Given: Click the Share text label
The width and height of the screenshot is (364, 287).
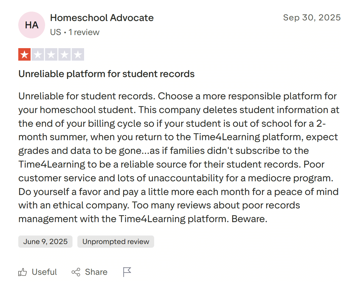Looking at the screenshot, I should click(x=96, y=272).
